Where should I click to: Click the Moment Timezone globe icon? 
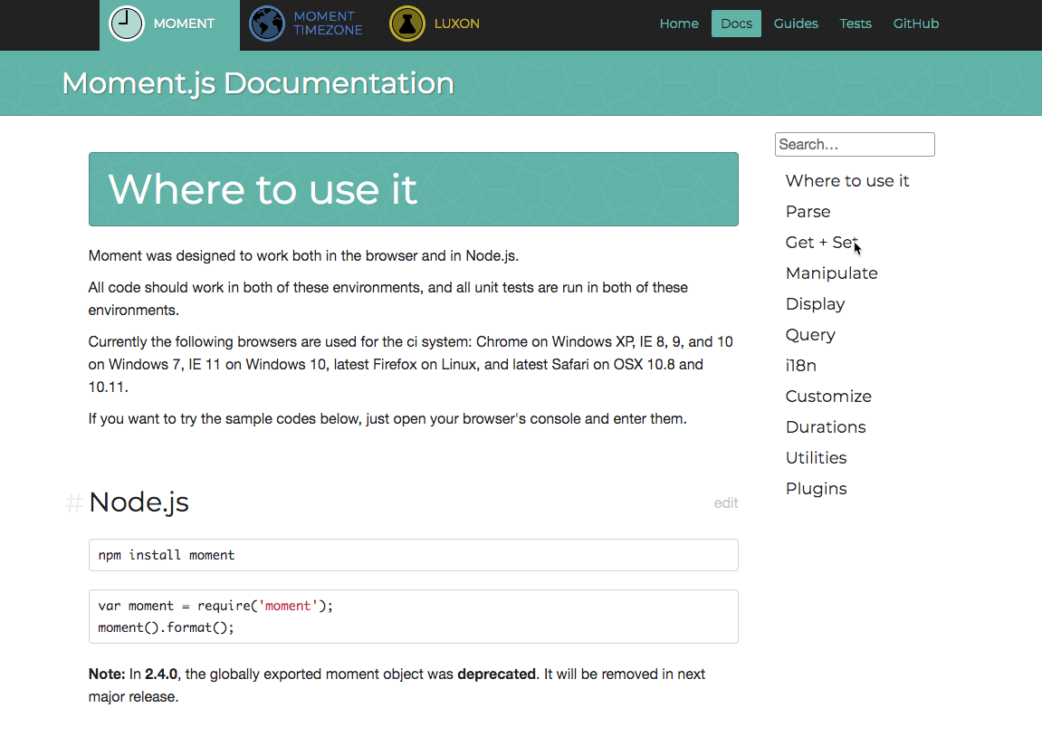tap(267, 24)
